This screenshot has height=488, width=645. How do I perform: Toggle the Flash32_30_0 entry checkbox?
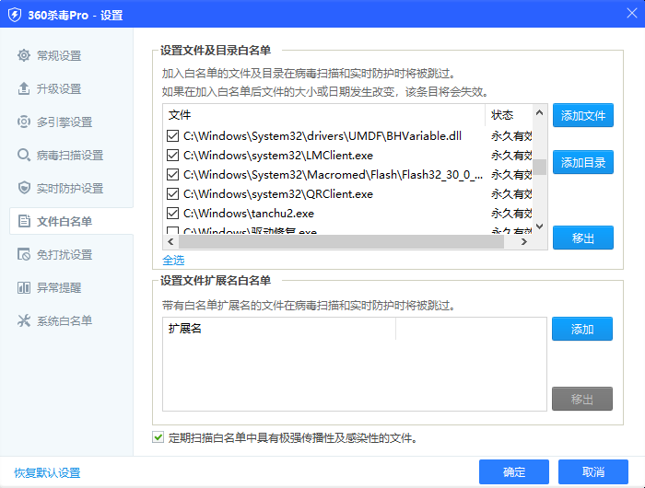point(173,174)
